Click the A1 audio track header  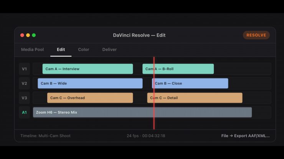25,112
